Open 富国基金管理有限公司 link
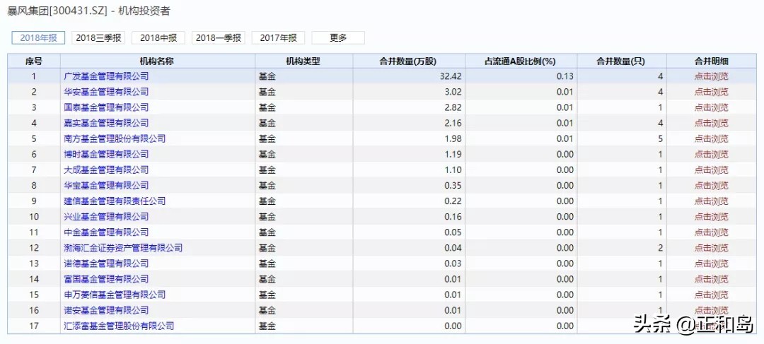764x344 pixels. coord(106,279)
